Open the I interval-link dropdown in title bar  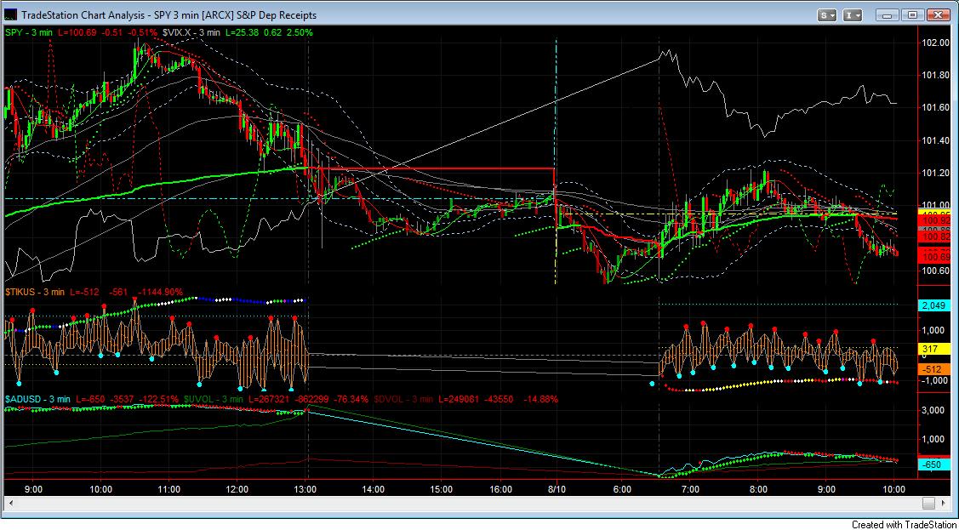click(853, 14)
